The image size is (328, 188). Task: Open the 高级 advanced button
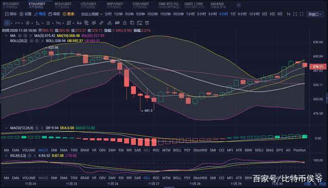point(54,14)
